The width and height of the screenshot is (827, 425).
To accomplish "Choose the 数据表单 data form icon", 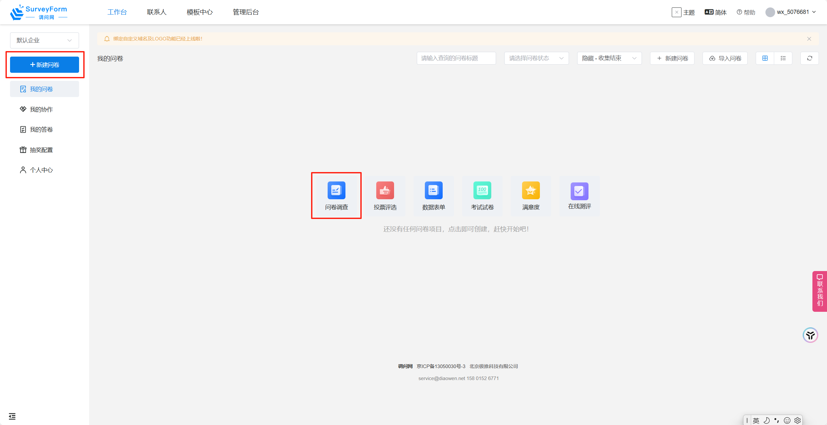I will pos(433,191).
